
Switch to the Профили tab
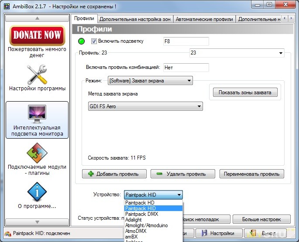pos(84,18)
